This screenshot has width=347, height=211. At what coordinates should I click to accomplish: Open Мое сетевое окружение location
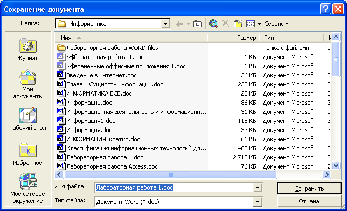click(27, 188)
